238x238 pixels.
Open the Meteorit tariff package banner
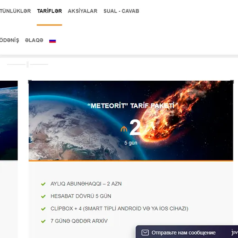pyautogui.click(x=131, y=121)
